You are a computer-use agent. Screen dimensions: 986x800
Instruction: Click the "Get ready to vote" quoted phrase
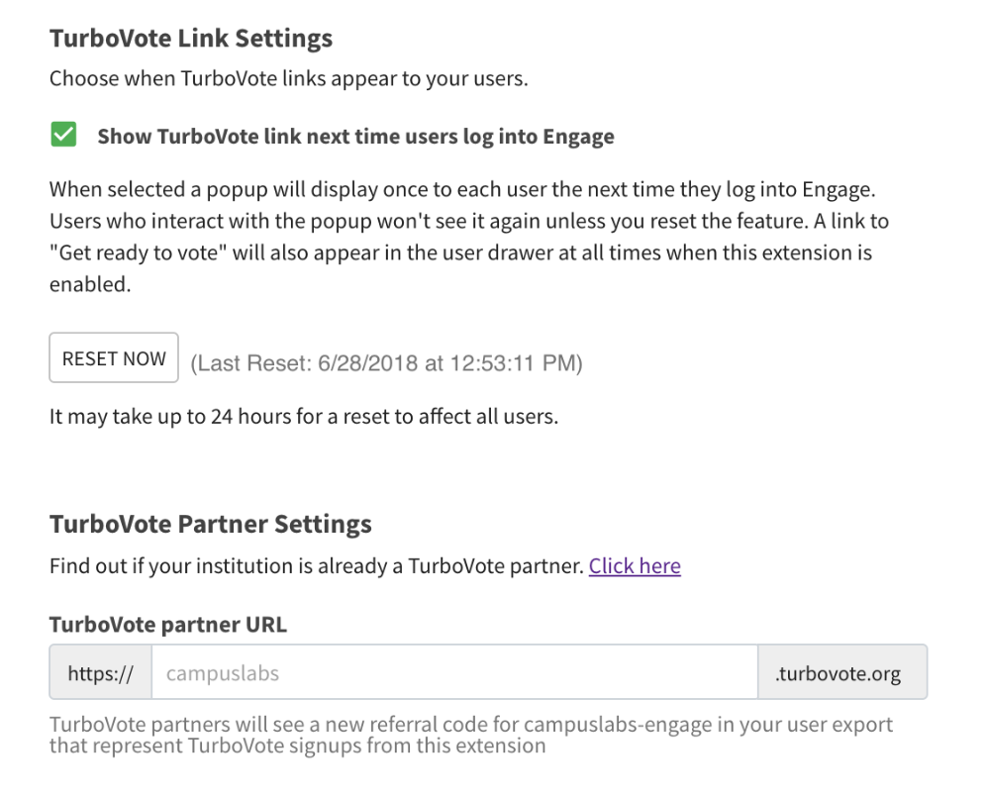(139, 252)
